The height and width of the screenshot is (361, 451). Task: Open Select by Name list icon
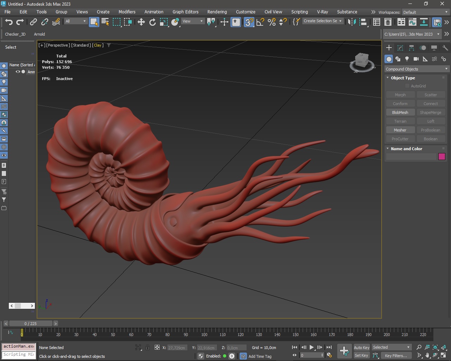105,22
